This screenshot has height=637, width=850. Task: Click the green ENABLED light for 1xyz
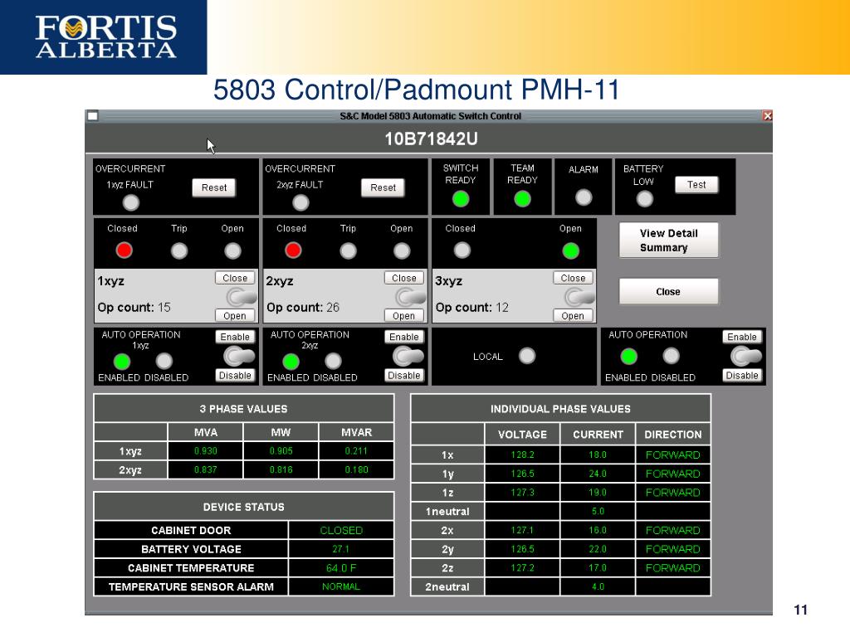point(121,361)
